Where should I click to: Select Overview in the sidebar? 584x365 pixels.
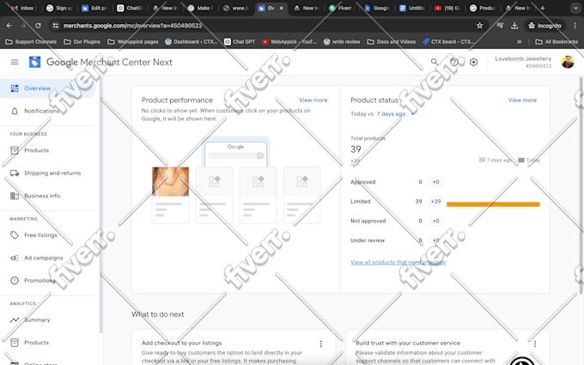pyautogui.click(x=47, y=88)
